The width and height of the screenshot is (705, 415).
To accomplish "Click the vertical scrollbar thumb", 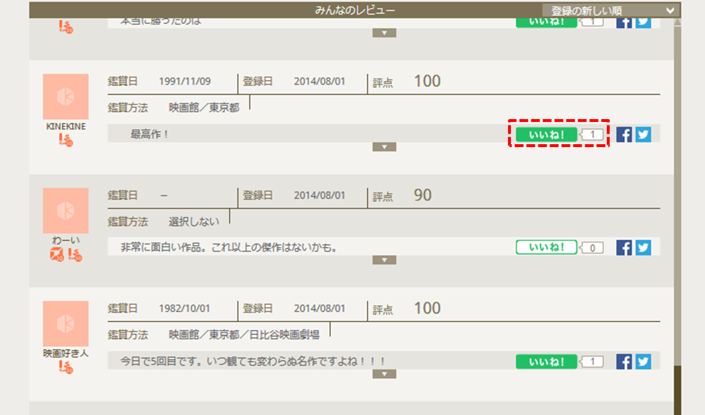I will click(x=677, y=390).
